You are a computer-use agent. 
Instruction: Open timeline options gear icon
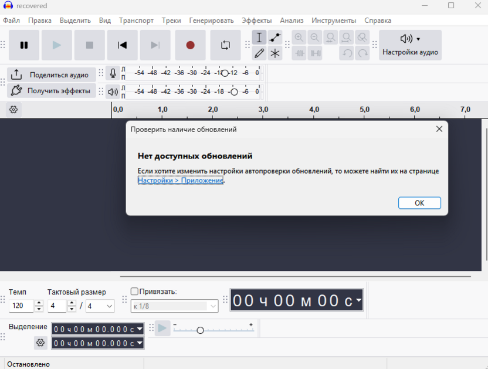click(13, 110)
